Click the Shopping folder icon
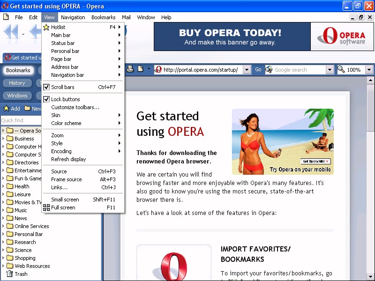The image size is (375, 281). point(10,258)
